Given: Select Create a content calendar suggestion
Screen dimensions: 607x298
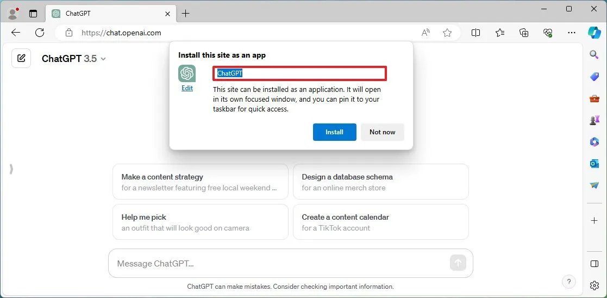Looking at the screenshot, I should (381, 222).
